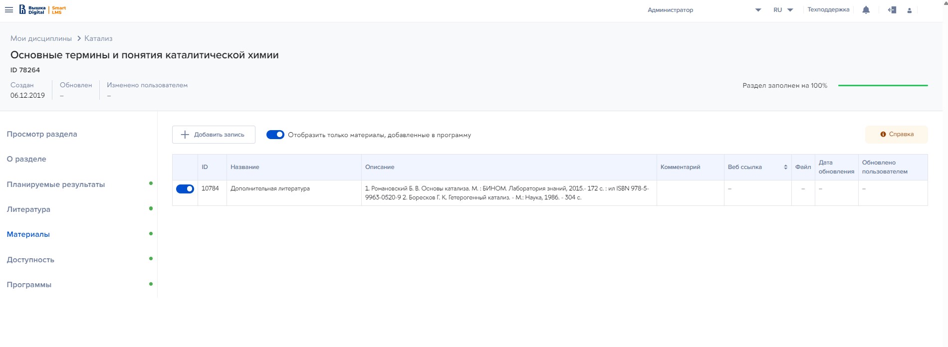Click the logout arrow icon
The height and width of the screenshot is (347, 948).
(892, 10)
